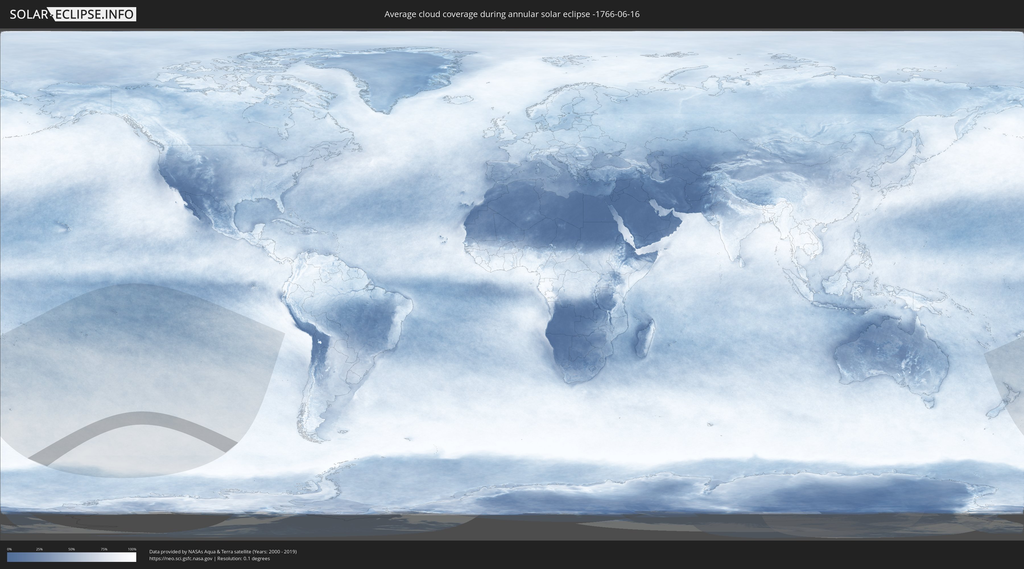Click the neo.sci.gsfc.nasa.gov URL
Image resolution: width=1024 pixels, height=569 pixels.
click(x=180, y=558)
